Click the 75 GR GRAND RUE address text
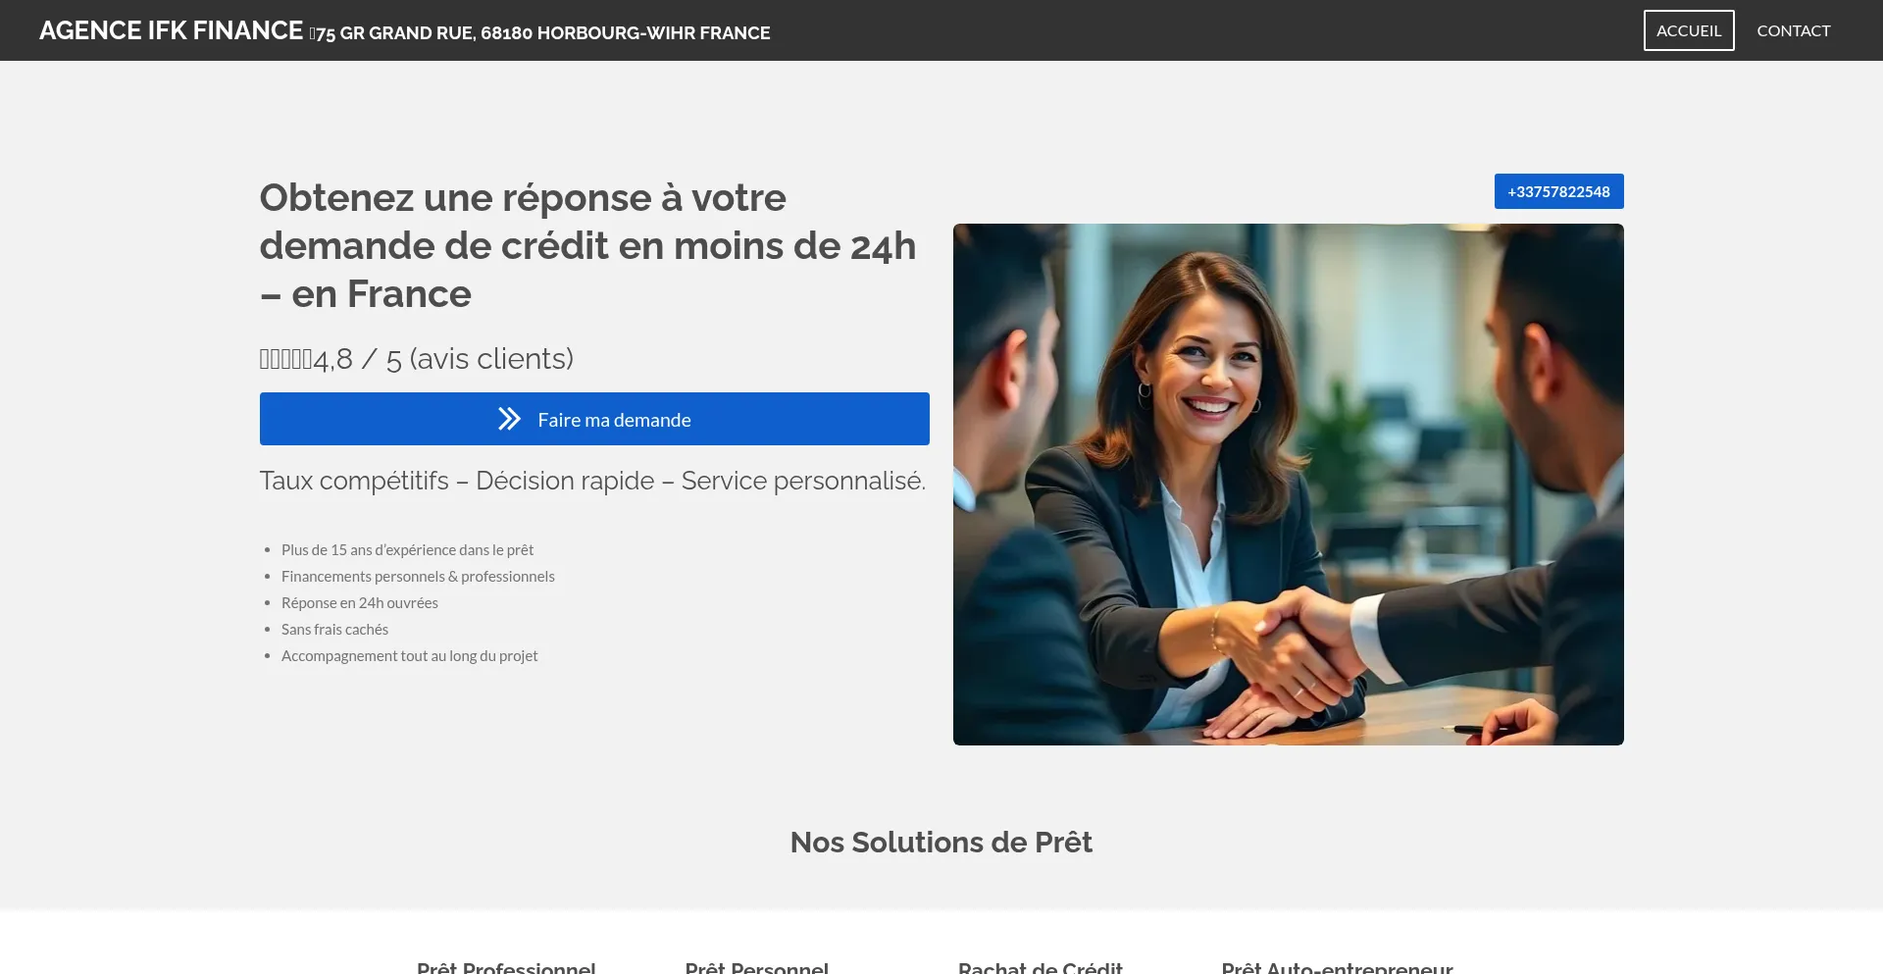 [x=543, y=33]
